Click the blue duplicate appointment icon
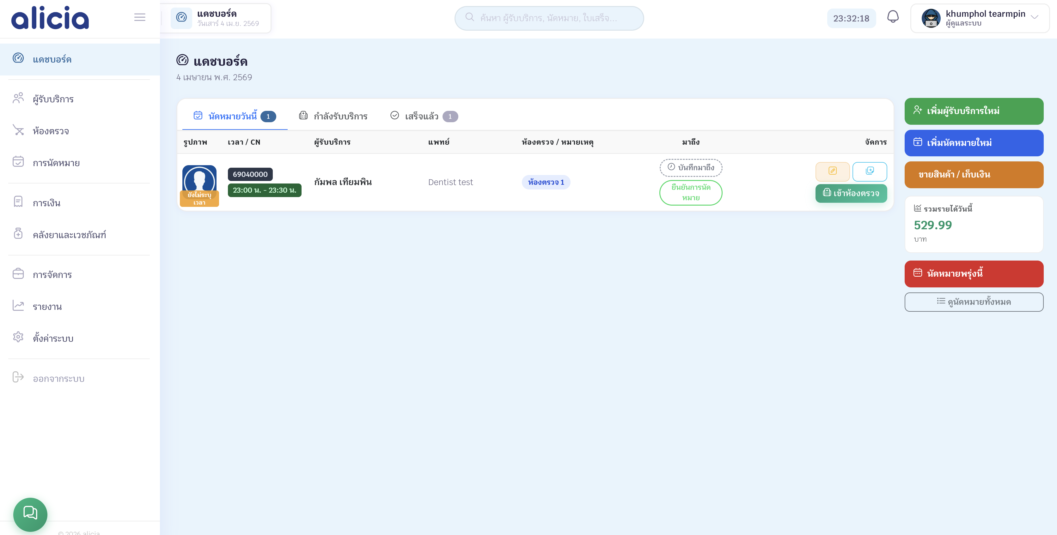Screen dimensions: 1057x535 870,171
